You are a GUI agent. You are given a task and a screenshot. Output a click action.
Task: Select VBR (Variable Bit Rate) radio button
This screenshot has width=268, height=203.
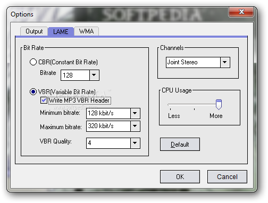(33, 92)
